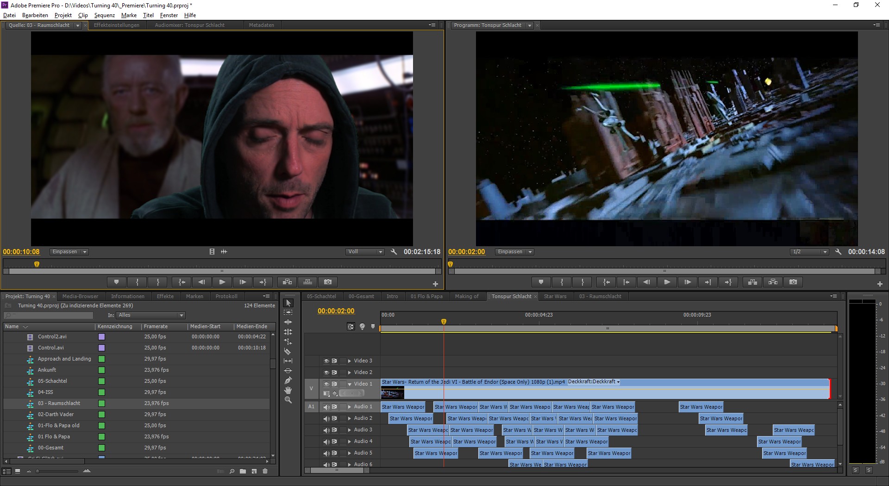This screenshot has height=486, width=889.
Task: Click Overwrite button in Source monitor
Action: (307, 282)
